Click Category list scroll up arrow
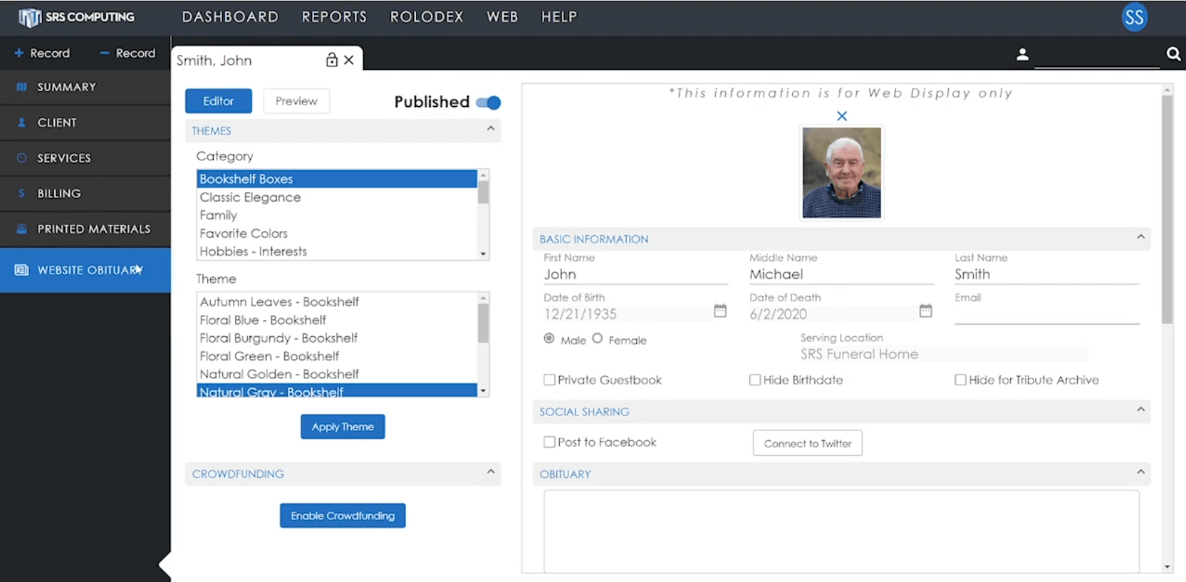 (484, 175)
